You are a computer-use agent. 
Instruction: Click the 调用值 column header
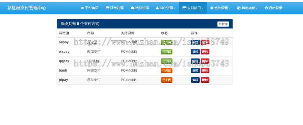[64, 33]
